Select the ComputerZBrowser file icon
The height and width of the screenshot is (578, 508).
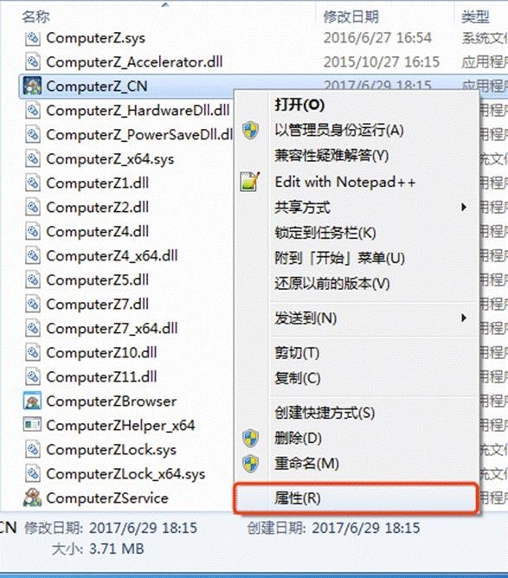pos(32,401)
